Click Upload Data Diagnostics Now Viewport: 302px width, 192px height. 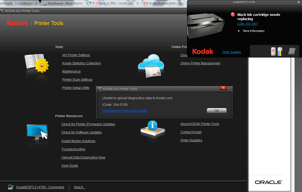pyautogui.click(x=83, y=157)
